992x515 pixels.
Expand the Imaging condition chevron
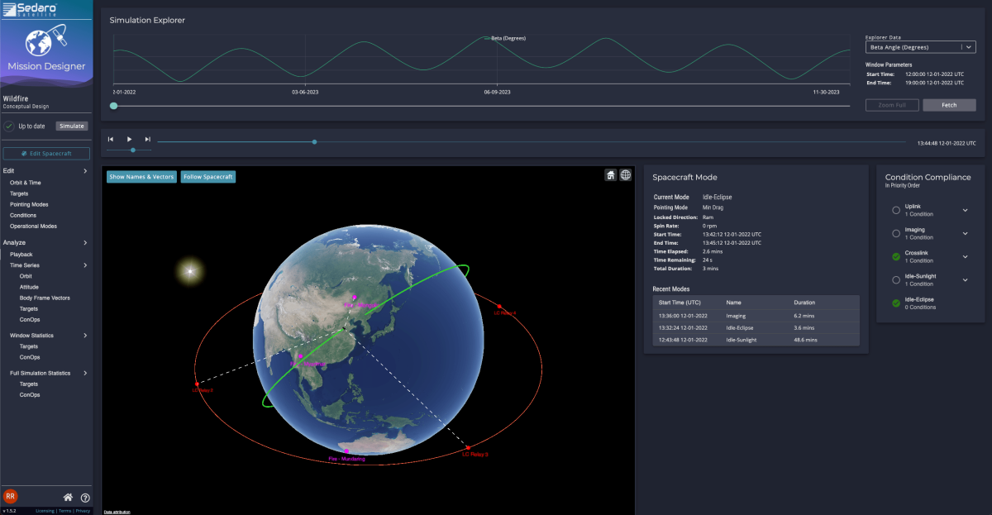click(x=965, y=234)
